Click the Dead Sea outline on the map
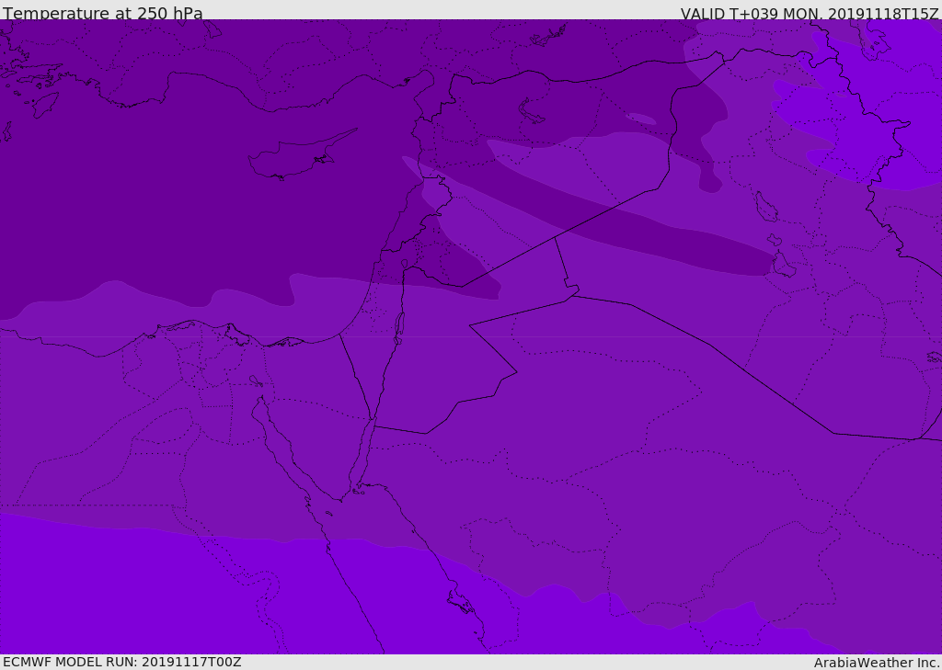The image size is (942, 670). click(399, 324)
